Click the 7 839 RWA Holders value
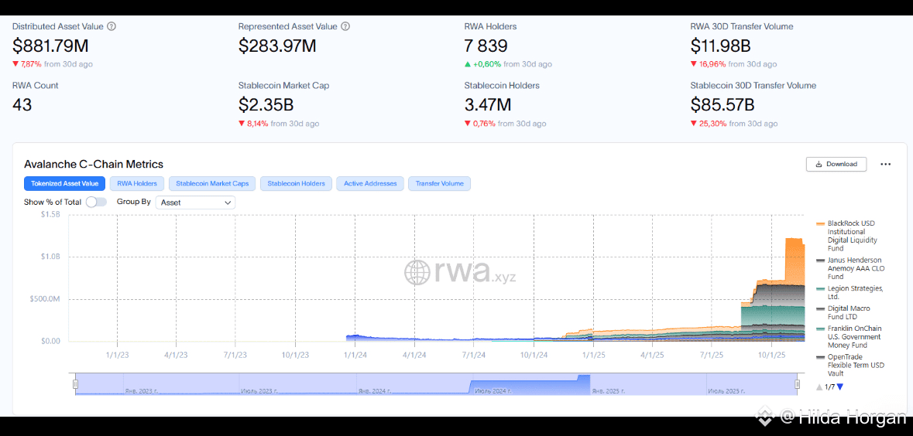Image resolution: width=913 pixels, height=436 pixels. pyautogui.click(x=486, y=46)
